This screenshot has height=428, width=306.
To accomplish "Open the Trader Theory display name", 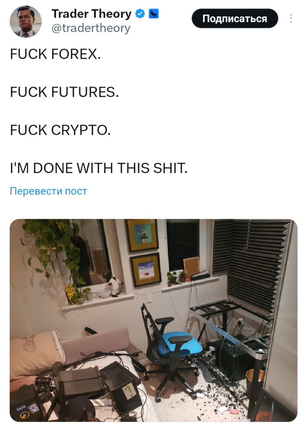I will pos(91,14).
